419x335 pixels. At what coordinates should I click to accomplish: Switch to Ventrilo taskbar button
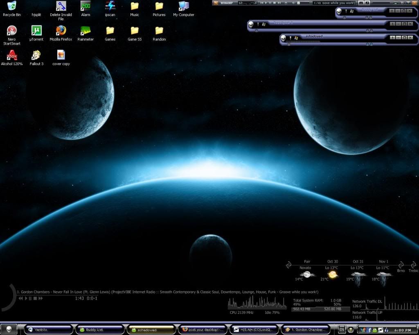tap(49, 330)
